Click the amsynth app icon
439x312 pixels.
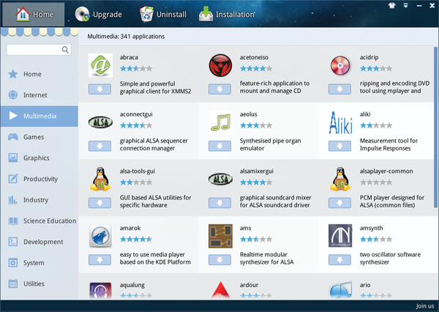tap(340, 236)
